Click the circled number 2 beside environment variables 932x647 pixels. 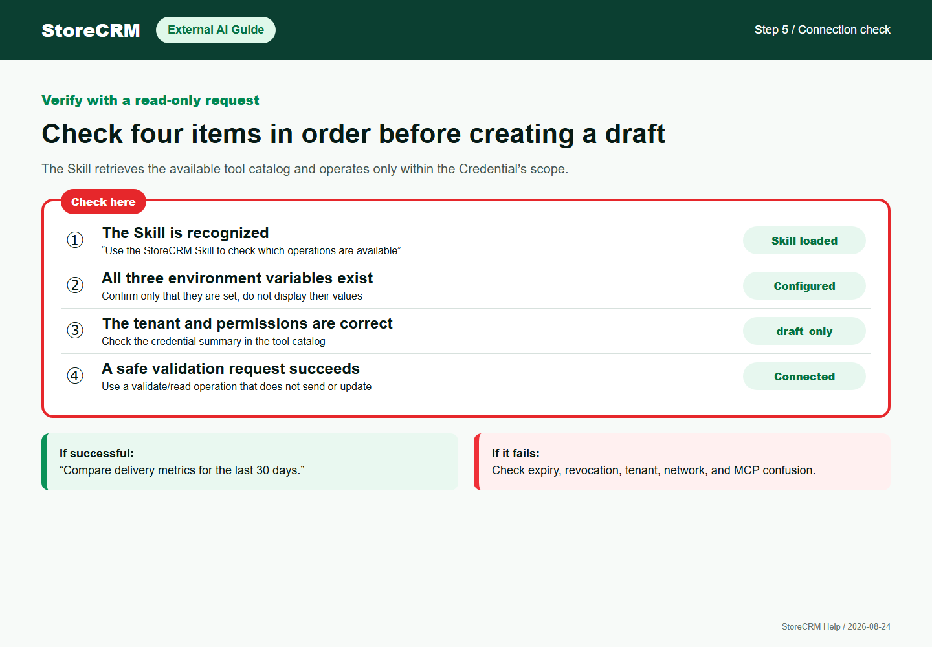click(75, 285)
